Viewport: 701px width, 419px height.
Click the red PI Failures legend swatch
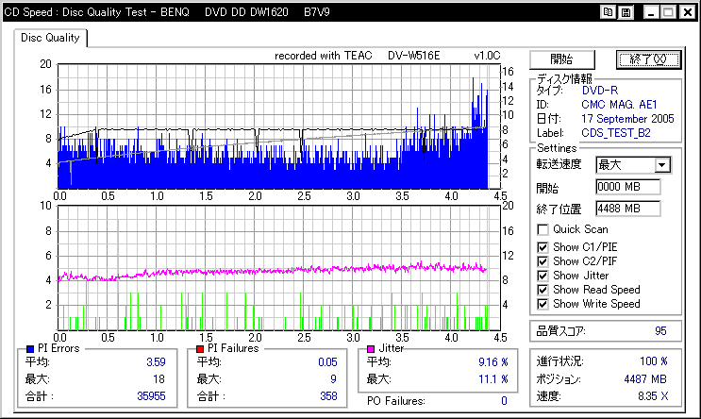(x=200, y=349)
